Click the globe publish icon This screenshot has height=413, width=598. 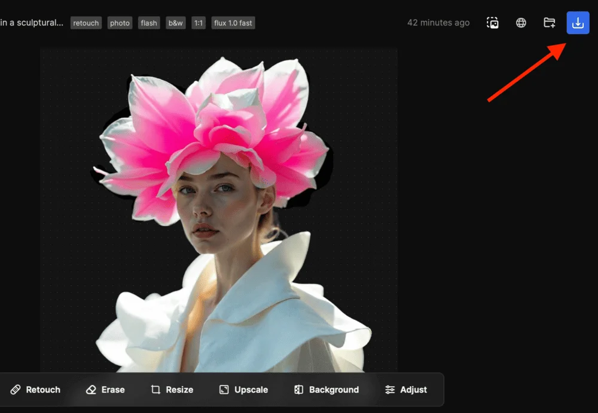[521, 23]
